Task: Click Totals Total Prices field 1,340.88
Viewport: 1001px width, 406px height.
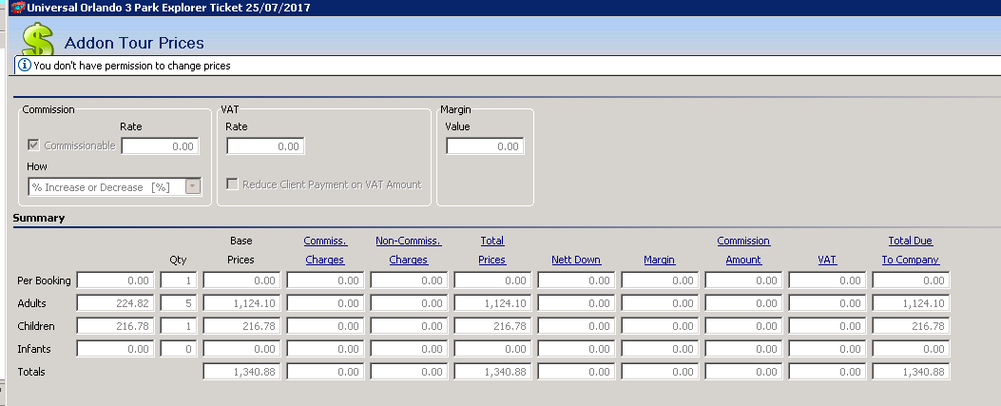Action: point(492,372)
